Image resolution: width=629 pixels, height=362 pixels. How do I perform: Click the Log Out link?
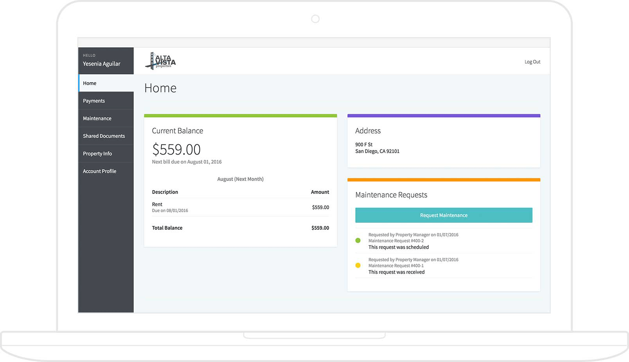point(532,62)
